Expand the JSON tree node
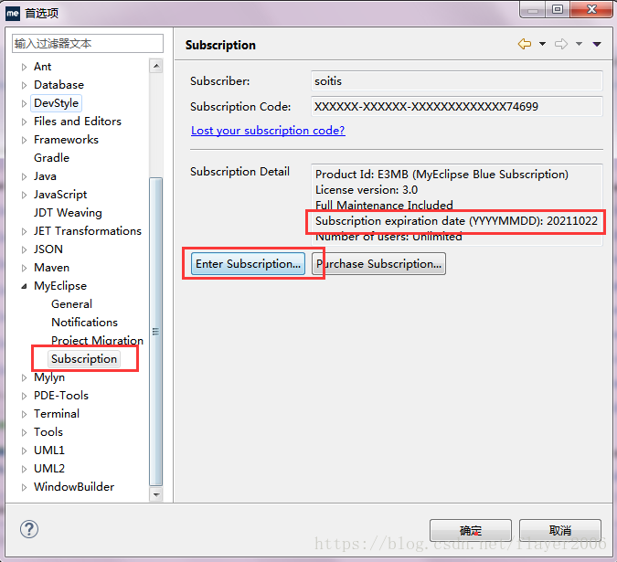Viewport: 617px width, 562px height. 24,249
